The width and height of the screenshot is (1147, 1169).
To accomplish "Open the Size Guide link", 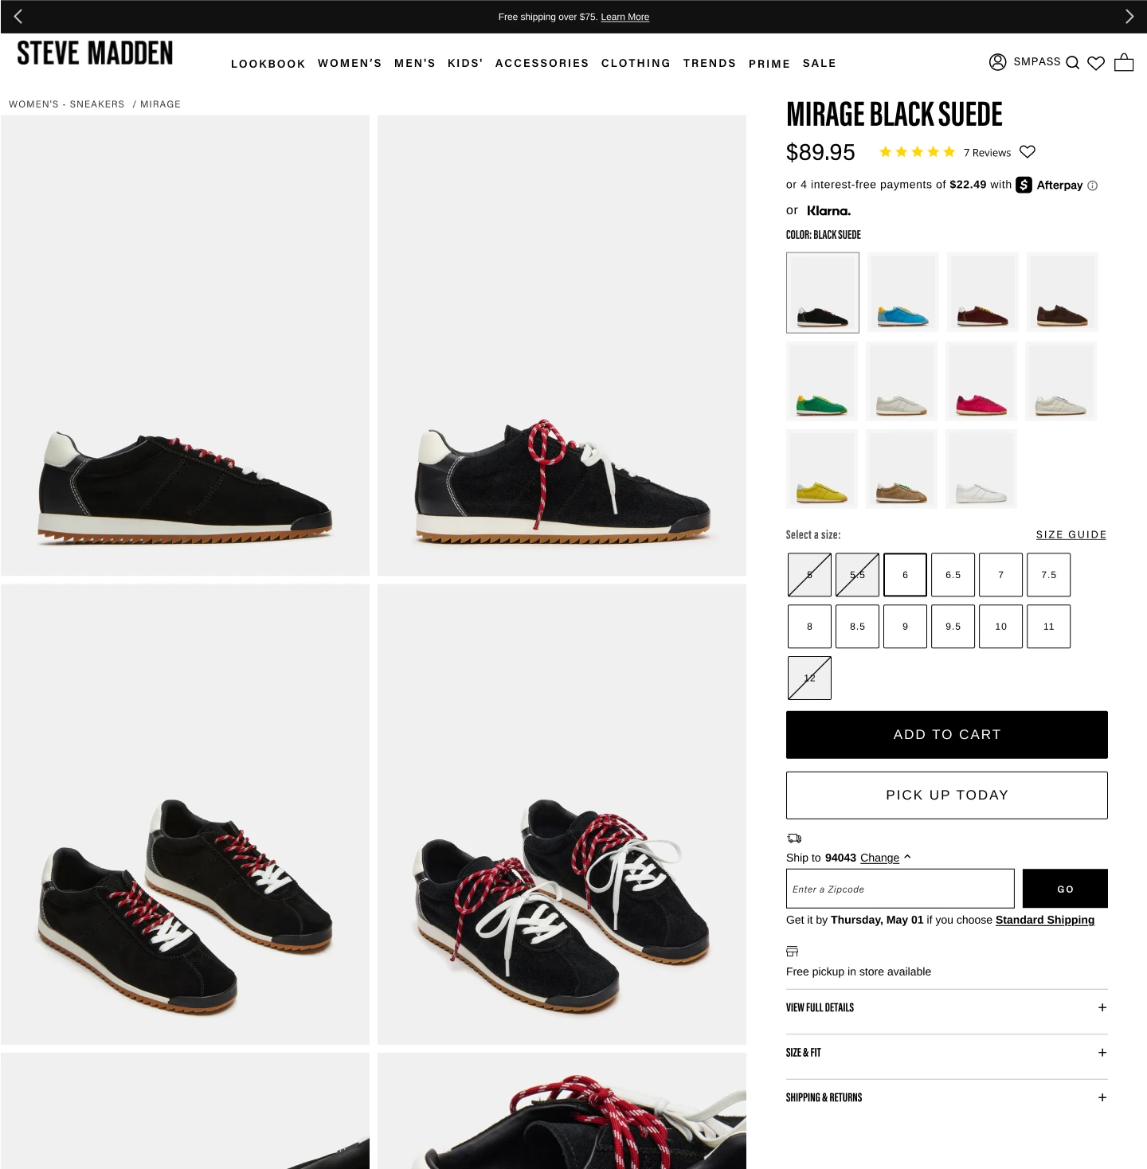I will pyautogui.click(x=1071, y=535).
